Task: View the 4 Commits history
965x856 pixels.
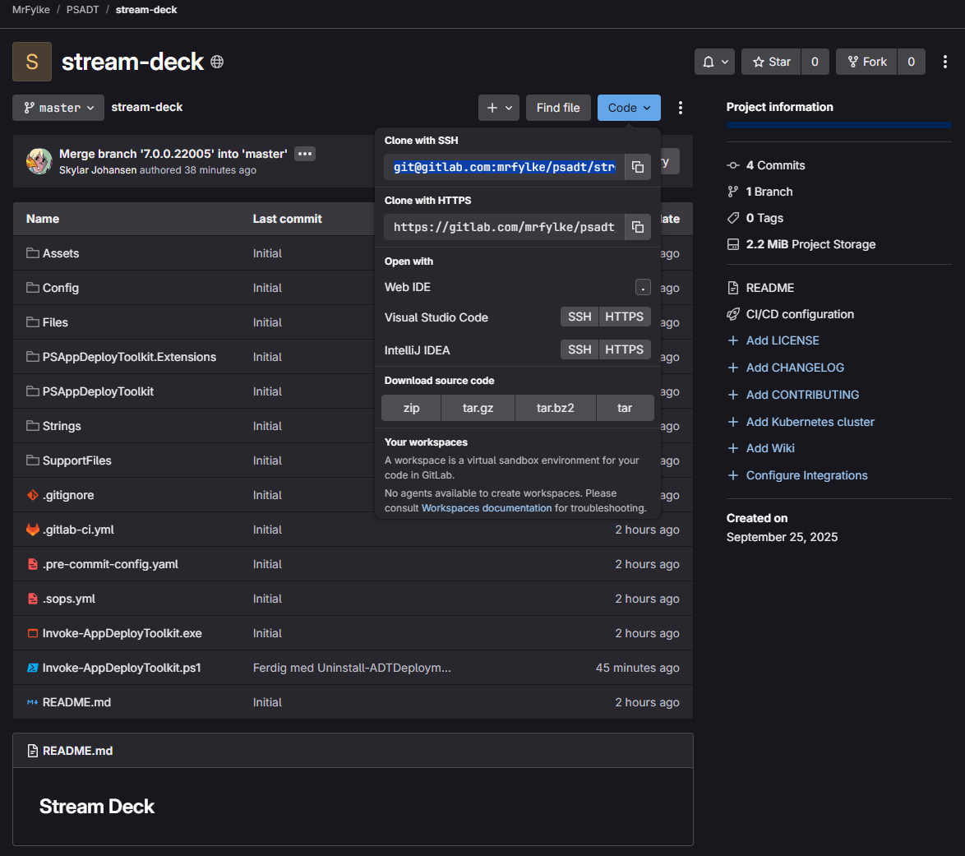Action: [775, 165]
